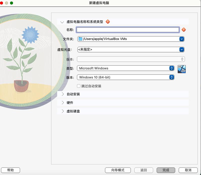Open the 文件夹 path dropdown
This screenshot has width=201, height=175.
click(x=181, y=39)
